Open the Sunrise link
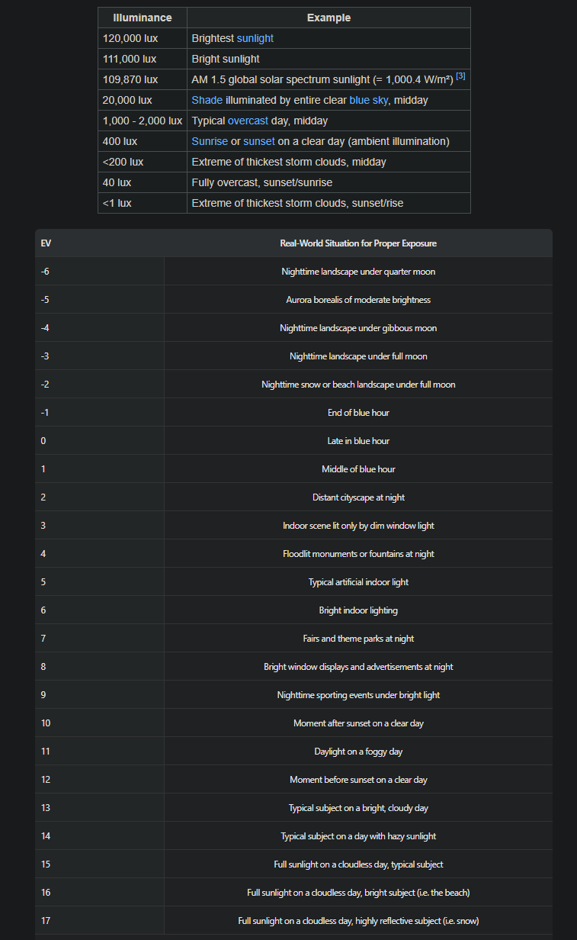 pos(210,141)
